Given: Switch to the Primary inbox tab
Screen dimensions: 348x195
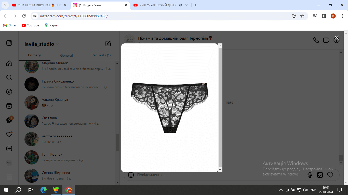Looking at the screenshot, I should pyautogui.click(x=34, y=55).
